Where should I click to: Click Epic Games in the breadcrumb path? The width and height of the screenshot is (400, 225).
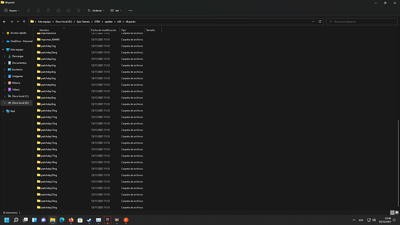(83, 21)
